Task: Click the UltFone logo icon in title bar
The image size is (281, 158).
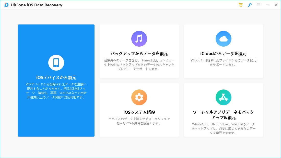Action: pos(6,5)
